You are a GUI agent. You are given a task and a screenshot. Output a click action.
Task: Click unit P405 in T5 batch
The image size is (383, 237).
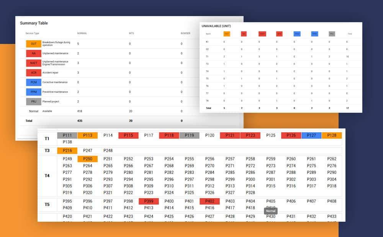(271, 201)
